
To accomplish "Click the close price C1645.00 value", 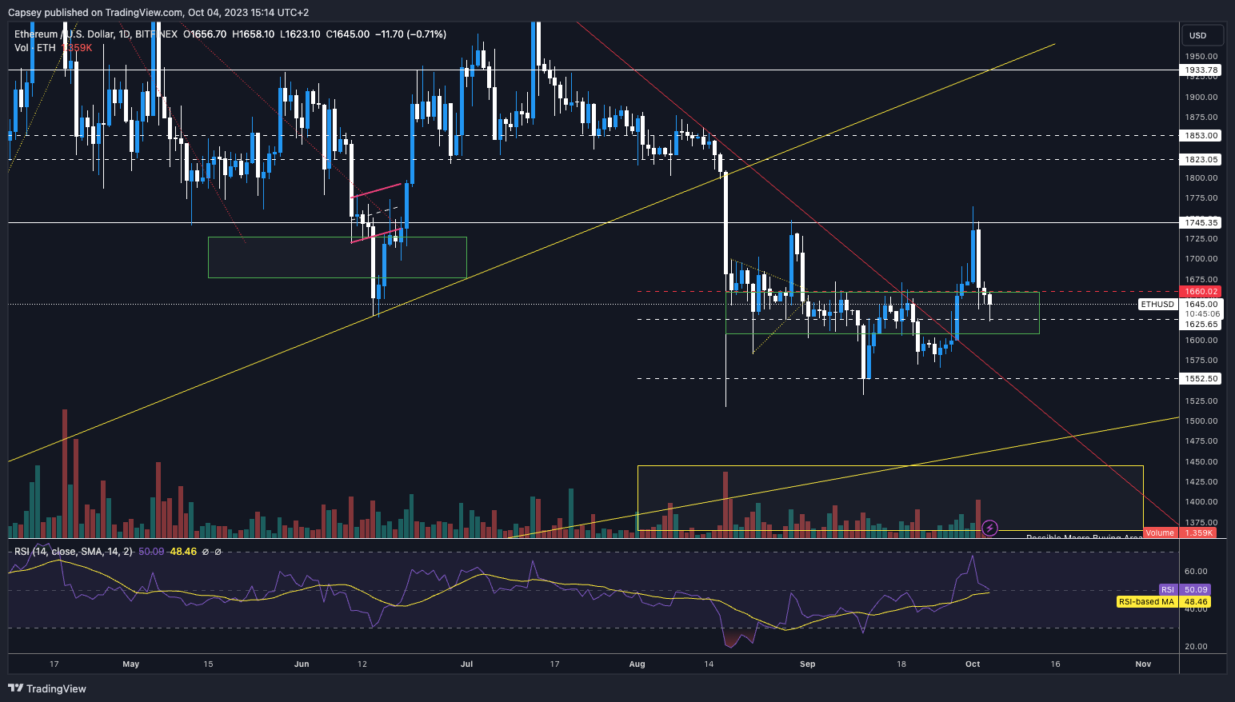I will coord(348,34).
